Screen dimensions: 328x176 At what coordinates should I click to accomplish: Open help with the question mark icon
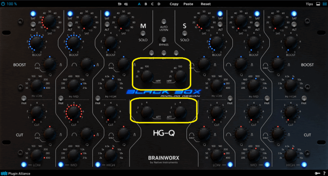click(324, 173)
